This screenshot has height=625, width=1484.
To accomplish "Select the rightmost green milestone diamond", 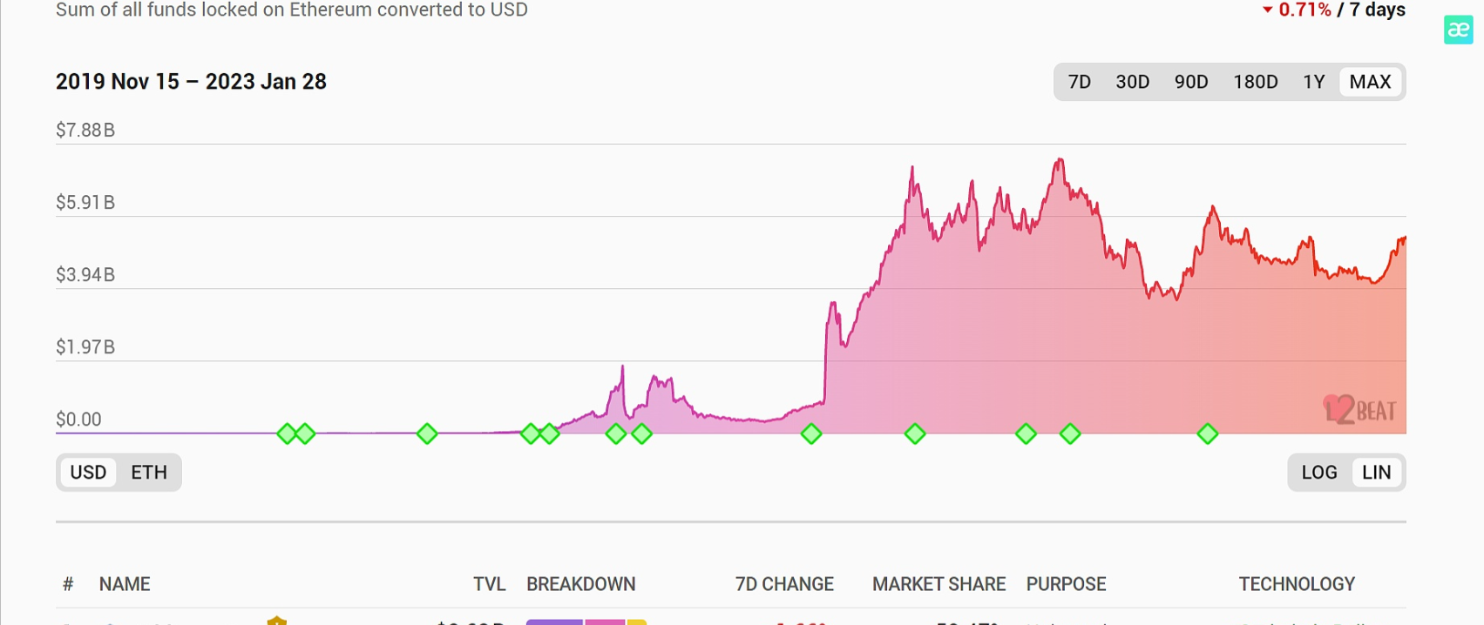I will tap(1207, 433).
